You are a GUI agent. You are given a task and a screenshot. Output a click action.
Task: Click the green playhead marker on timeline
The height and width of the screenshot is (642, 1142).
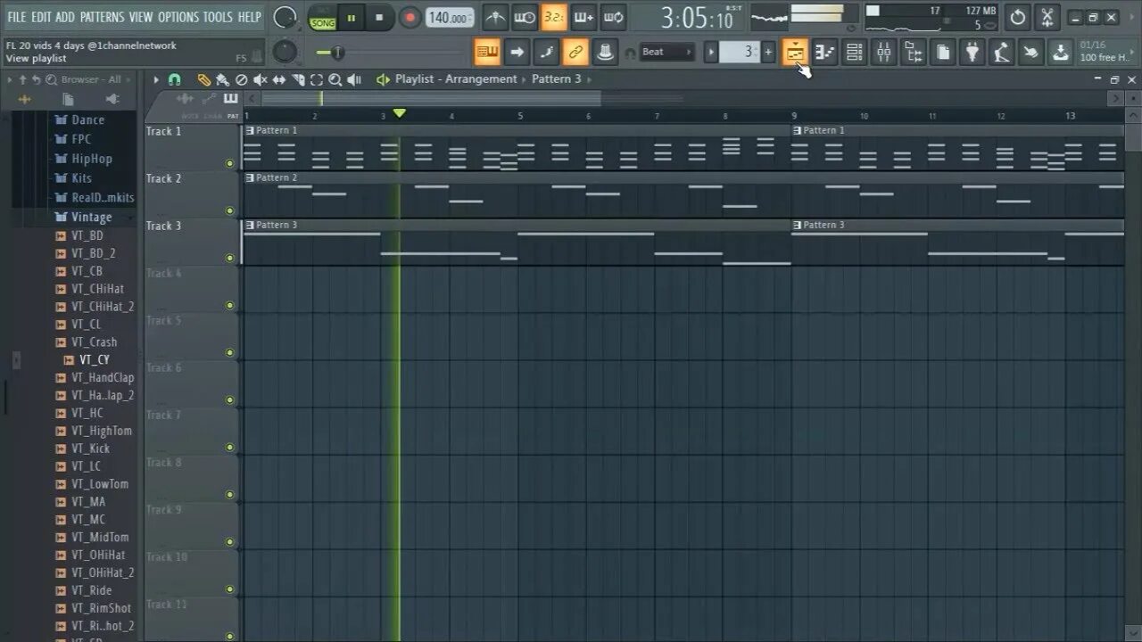click(x=400, y=113)
